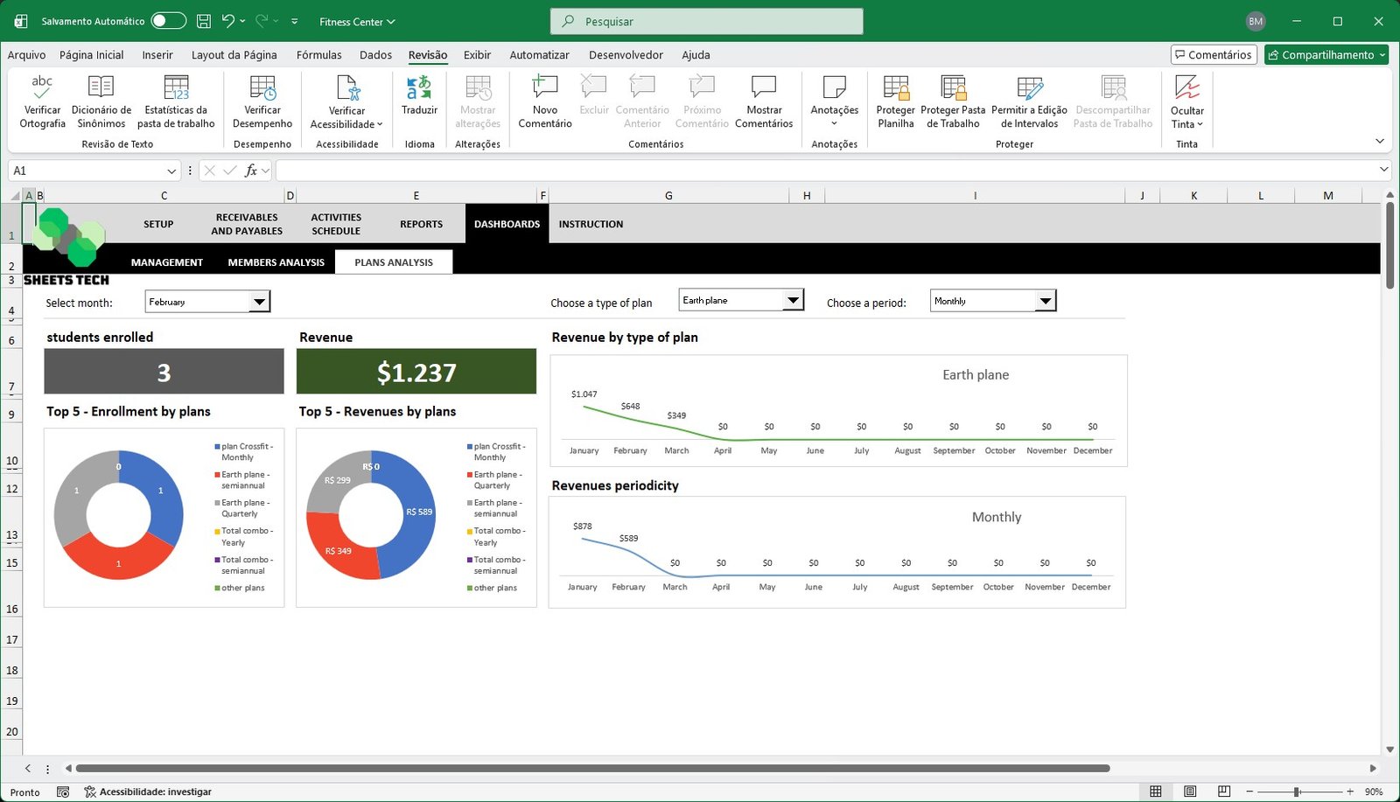Open the Fórmulas ribbon tab

pyautogui.click(x=318, y=55)
